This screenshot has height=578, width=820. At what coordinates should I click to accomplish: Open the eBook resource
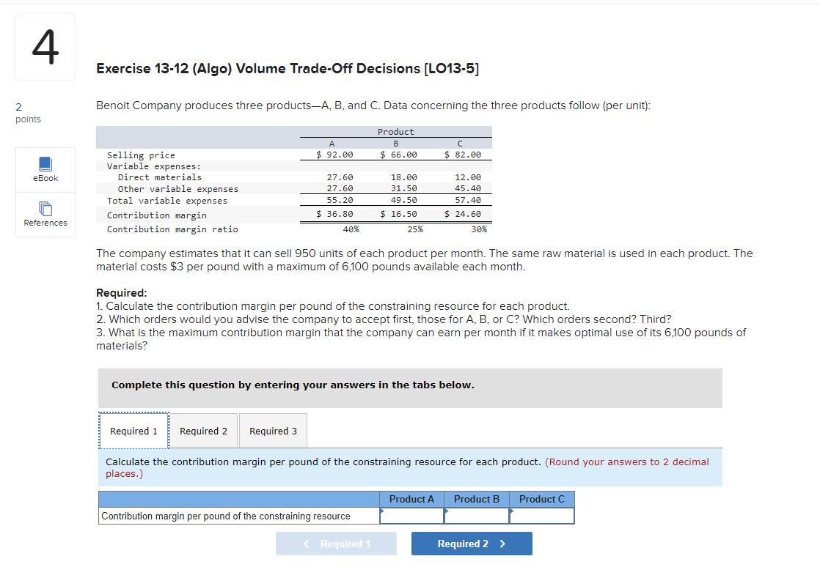coord(45,169)
